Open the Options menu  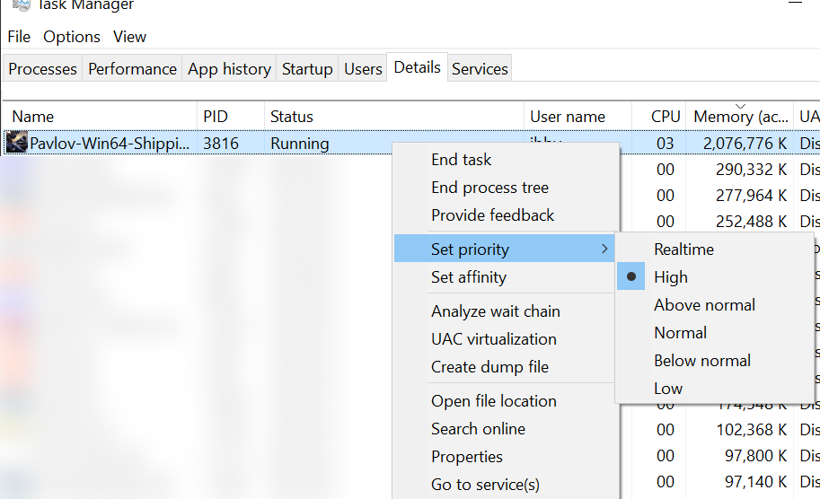click(x=72, y=37)
